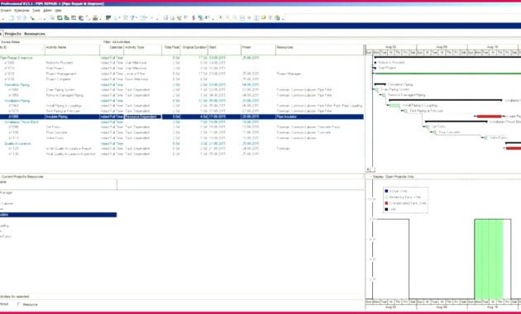Click the colorful pie chart toolbar icon
521x314 pixels.
click(x=81, y=18)
